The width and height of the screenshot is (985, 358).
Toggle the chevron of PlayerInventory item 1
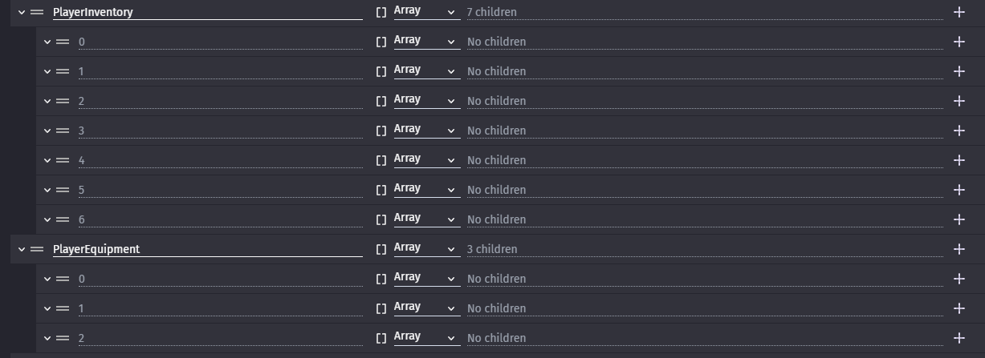[47, 71]
